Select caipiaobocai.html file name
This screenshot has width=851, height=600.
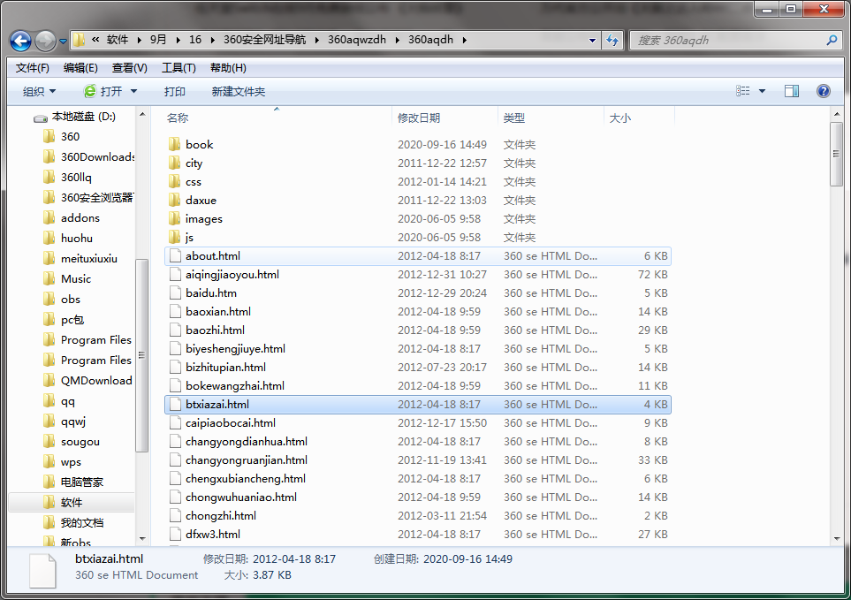tap(231, 422)
